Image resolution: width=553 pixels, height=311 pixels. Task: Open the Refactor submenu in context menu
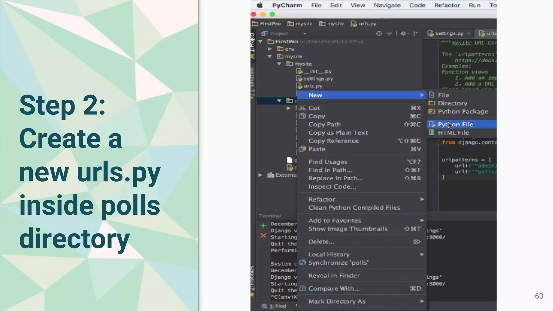pos(362,200)
